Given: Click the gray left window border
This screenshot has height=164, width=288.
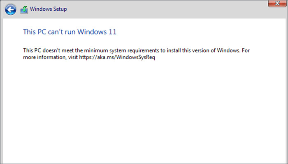Looking at the screenshot, I should [x=1, y=90].
